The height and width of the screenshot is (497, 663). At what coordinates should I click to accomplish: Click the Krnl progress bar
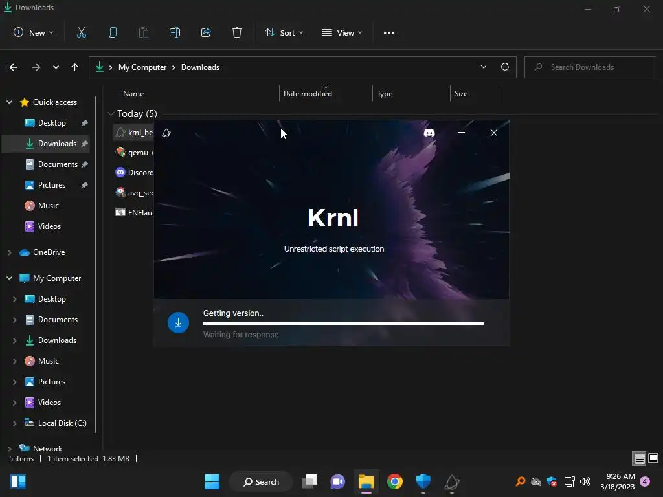tap(343, 324)
